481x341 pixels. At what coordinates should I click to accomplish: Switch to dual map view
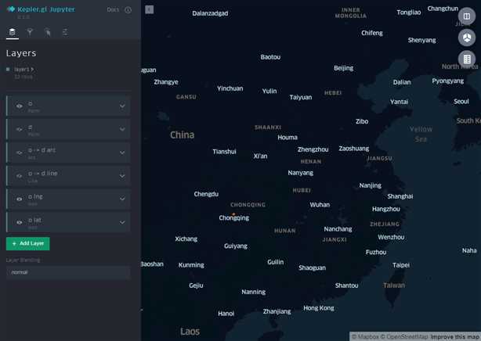point(467,16)
